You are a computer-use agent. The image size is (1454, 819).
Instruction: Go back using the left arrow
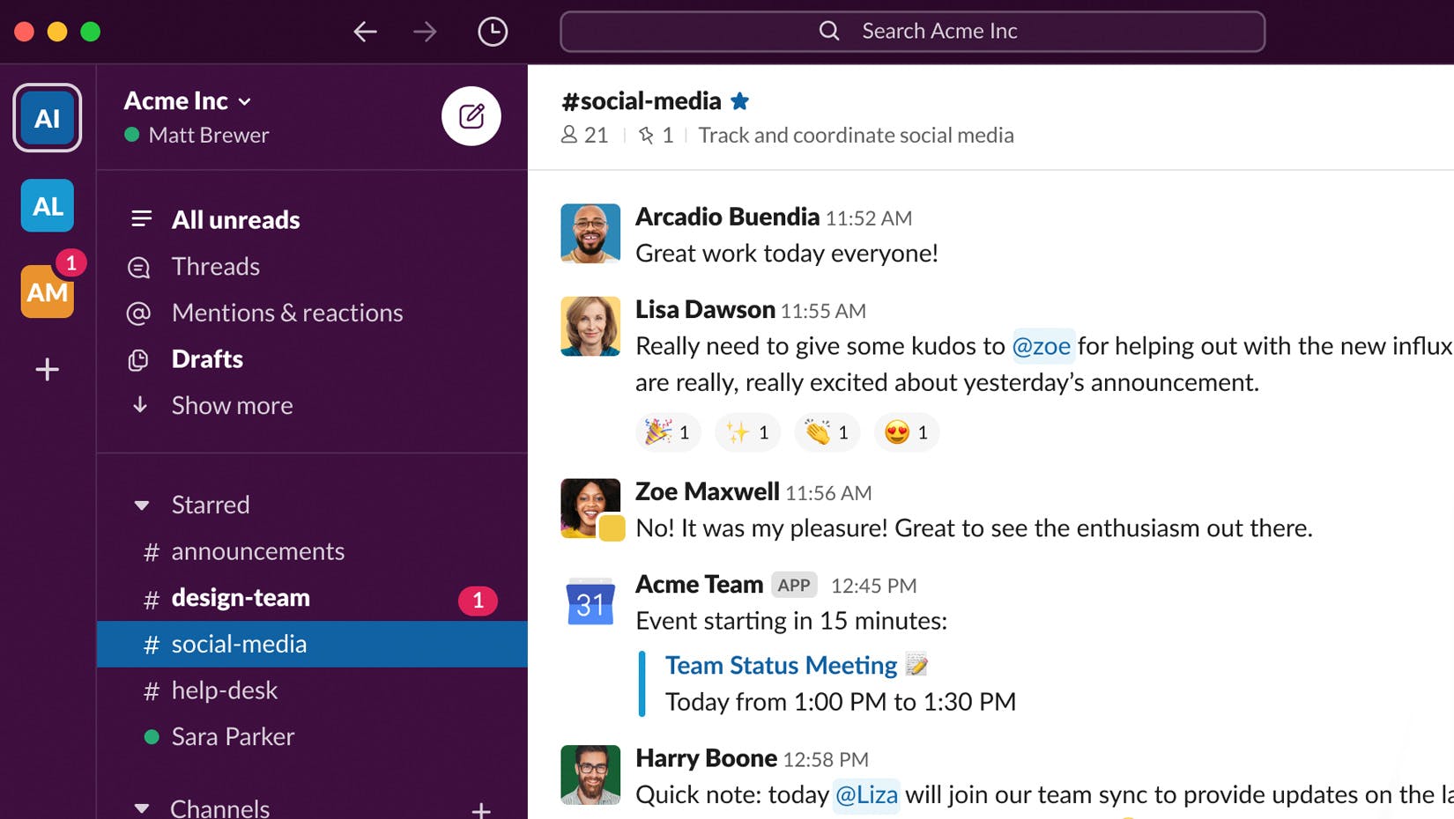click(x=365, y=32)
